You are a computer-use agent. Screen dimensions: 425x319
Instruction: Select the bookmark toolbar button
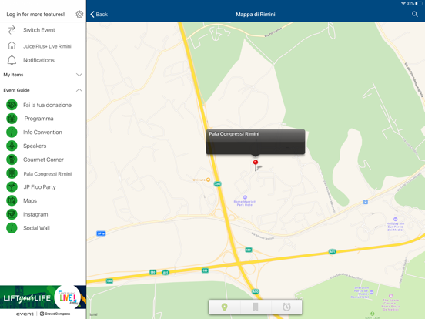(x=256, y=307)
